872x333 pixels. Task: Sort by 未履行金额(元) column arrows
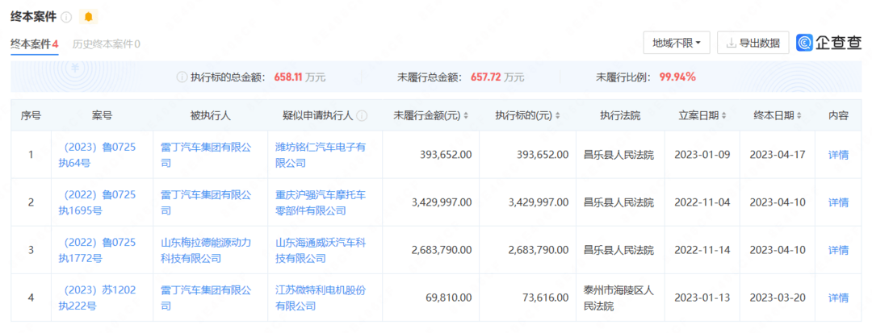click(x=466, y=115)
